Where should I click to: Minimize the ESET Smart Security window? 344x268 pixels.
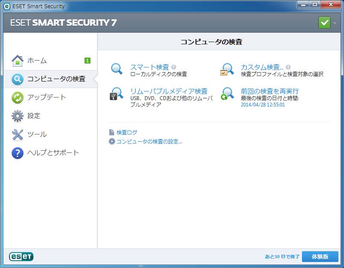pyautogui.click(x=303, y=5)
